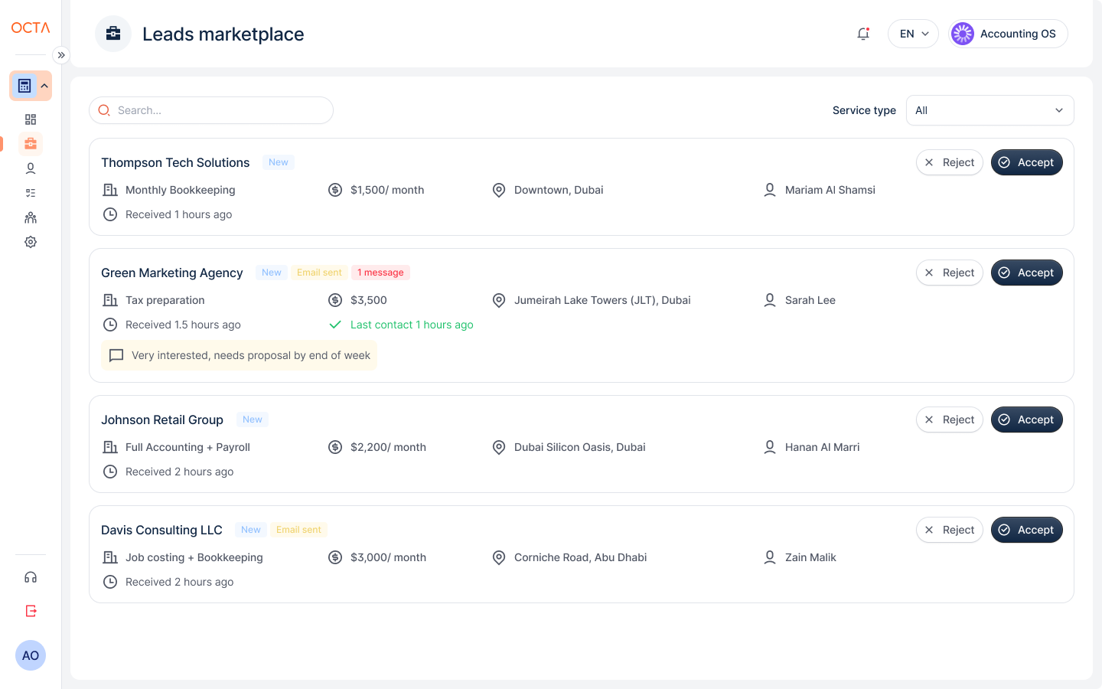Click the Green Marketing Agency lead title

coord(172,273)
